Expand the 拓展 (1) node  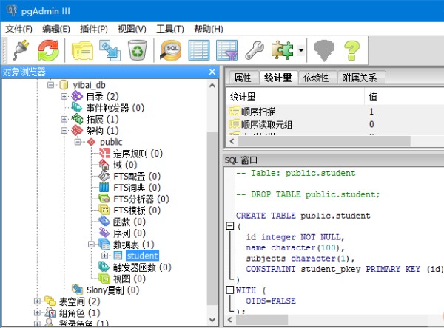(64, 119)
